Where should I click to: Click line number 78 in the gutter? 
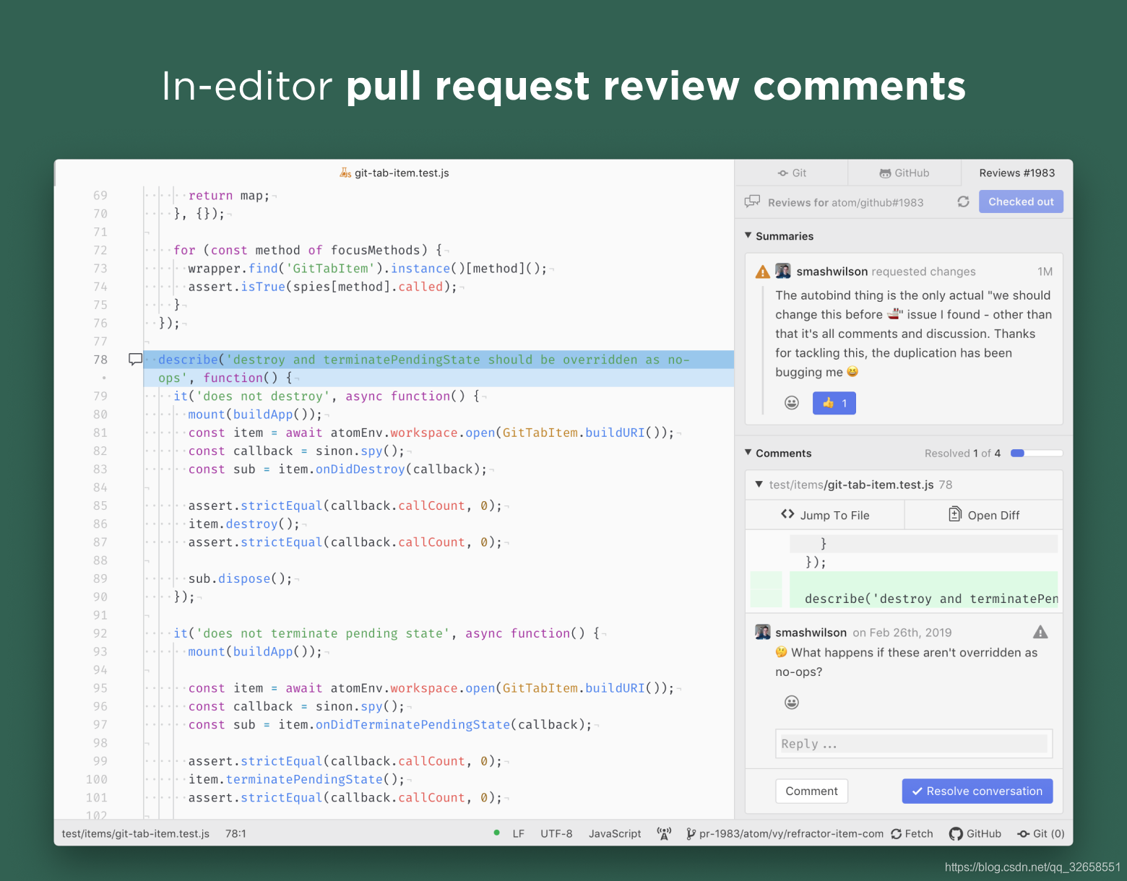tap(100, 359)
